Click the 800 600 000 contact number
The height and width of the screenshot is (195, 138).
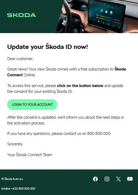tap(99, 133)
